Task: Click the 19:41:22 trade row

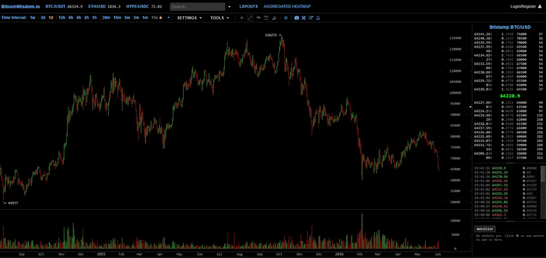Action: coord(506,168)
